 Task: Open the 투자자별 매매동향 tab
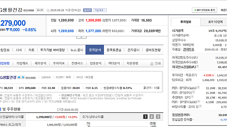click(x=52, y=50)
